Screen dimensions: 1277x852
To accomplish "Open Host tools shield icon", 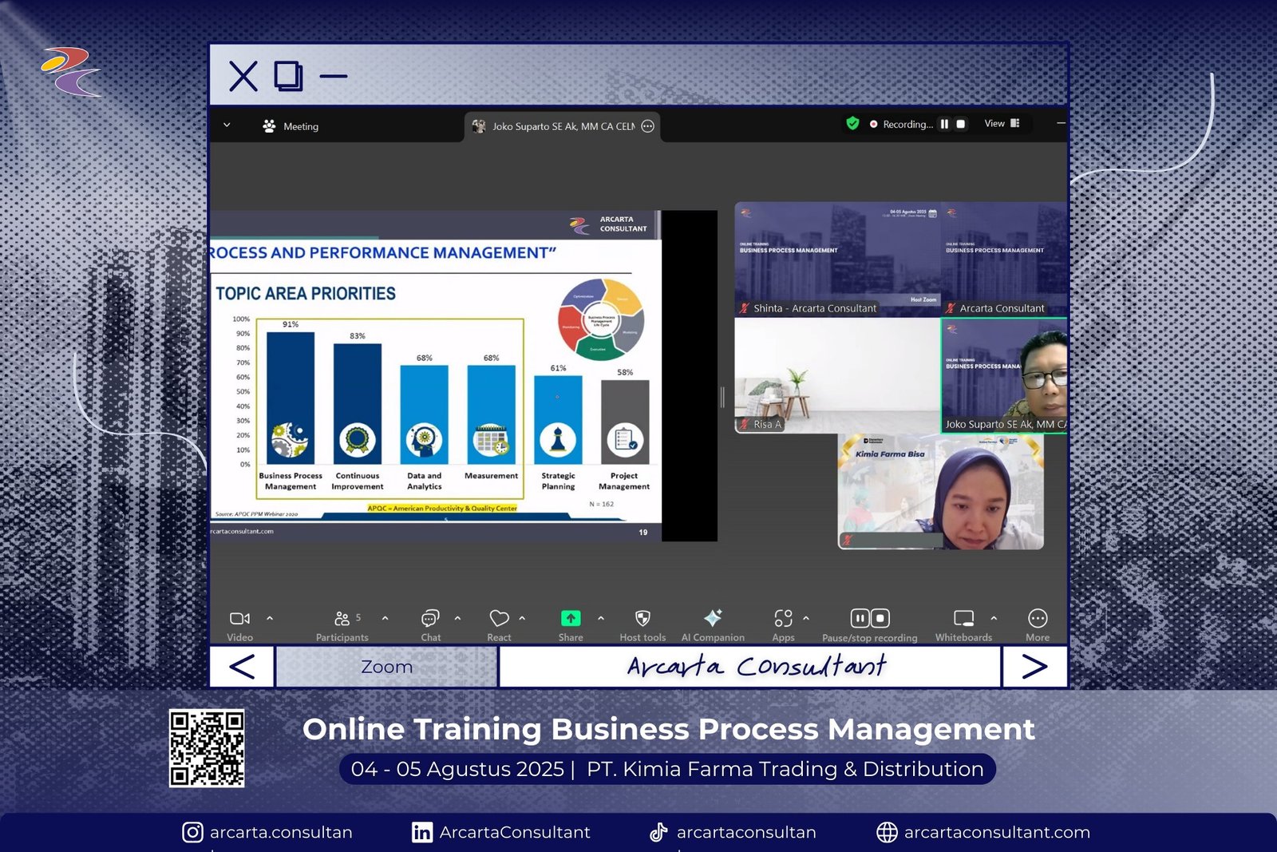I will point(642,619).
